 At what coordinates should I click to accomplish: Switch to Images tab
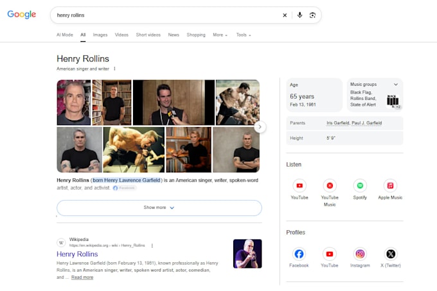coord(100,35)
